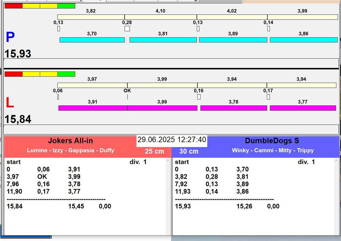
Task: Click the changeover box under 0,28
Action: pos(127,28)
